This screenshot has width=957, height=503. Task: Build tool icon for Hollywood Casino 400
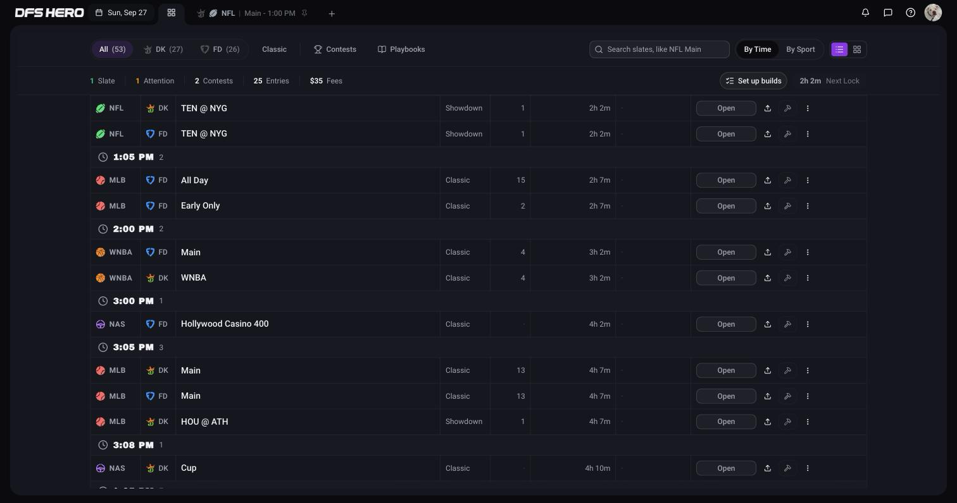pyautogui.click(x=787, y=324)
